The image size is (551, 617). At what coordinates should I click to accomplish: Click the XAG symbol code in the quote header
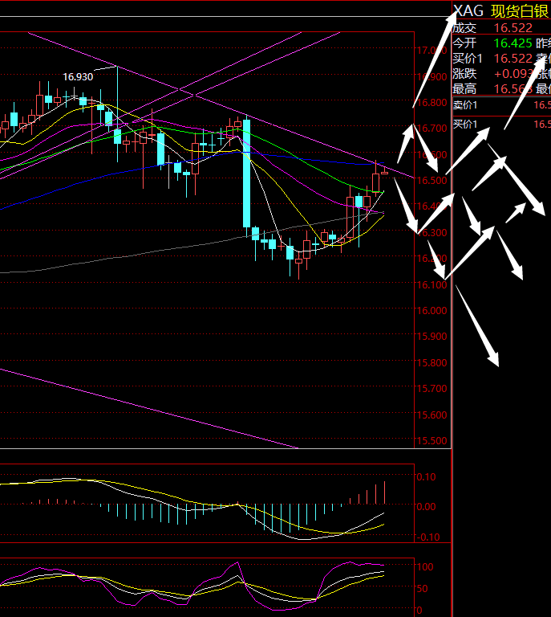(468, 11)
